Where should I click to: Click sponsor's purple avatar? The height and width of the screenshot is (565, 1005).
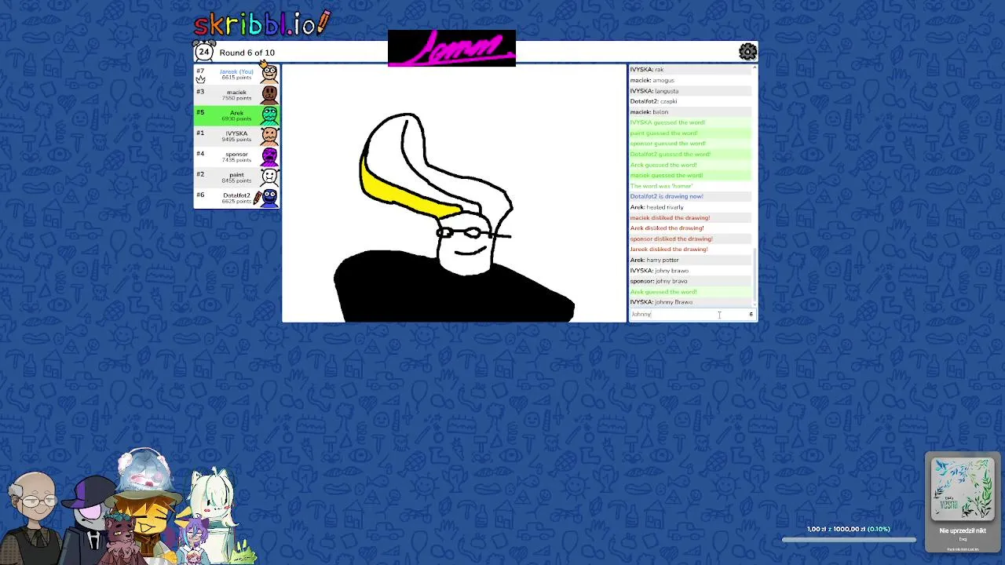(x=269, y=155)
